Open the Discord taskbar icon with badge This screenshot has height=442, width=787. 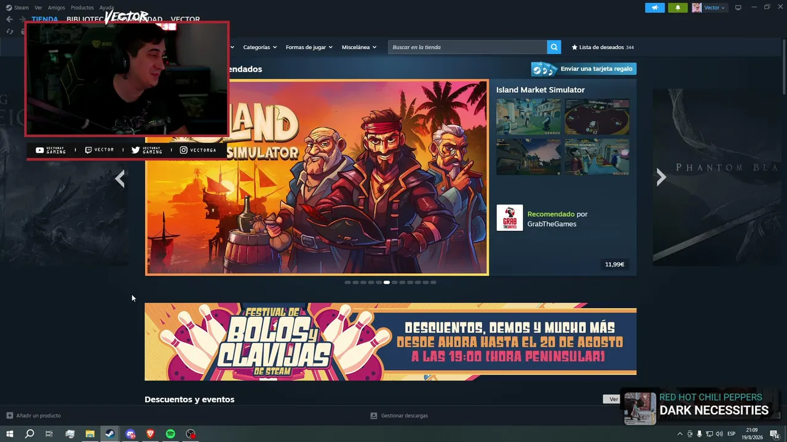coord(130,434)
